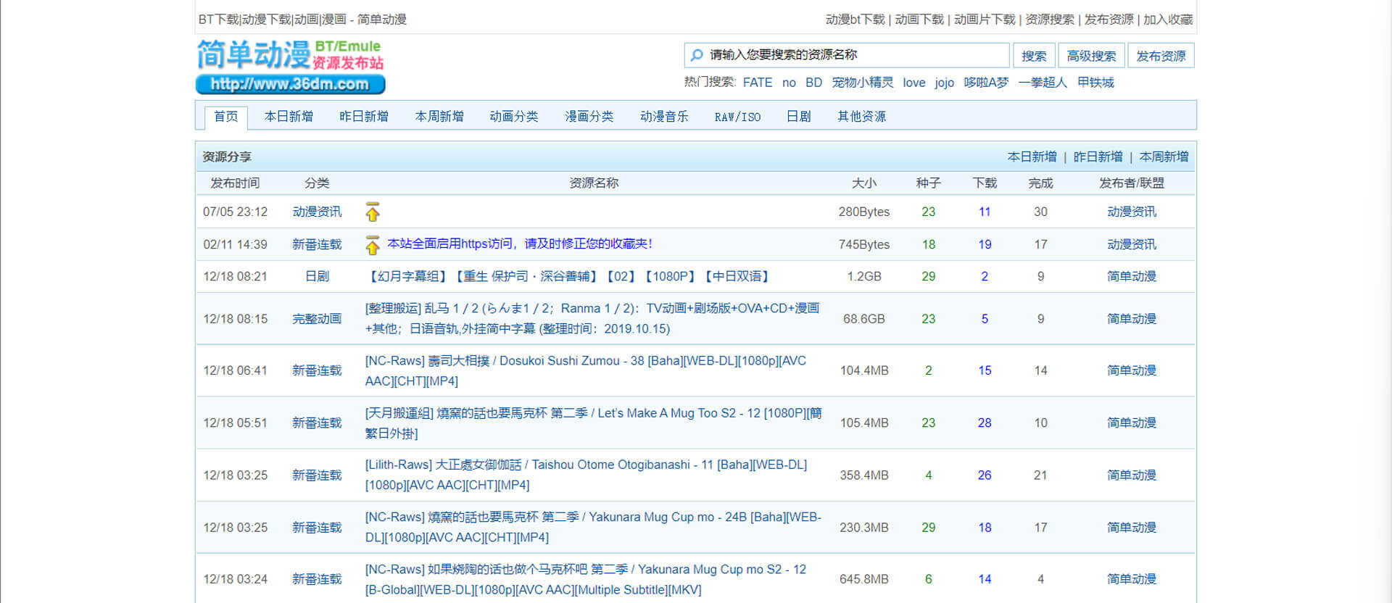Screen dimensions: 1392x603
Task: Click the 搜索 button
Action: [x=1034, y=56]
